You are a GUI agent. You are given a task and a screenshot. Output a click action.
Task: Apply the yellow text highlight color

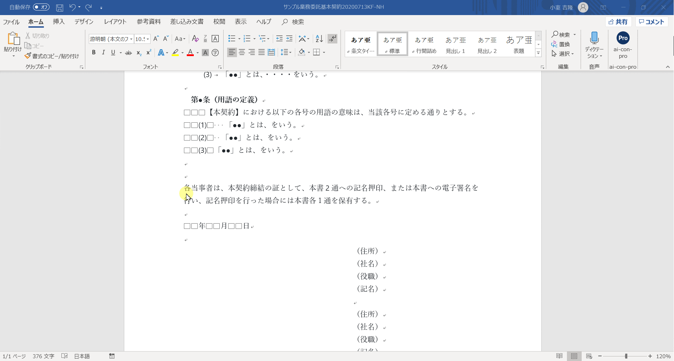175,53
